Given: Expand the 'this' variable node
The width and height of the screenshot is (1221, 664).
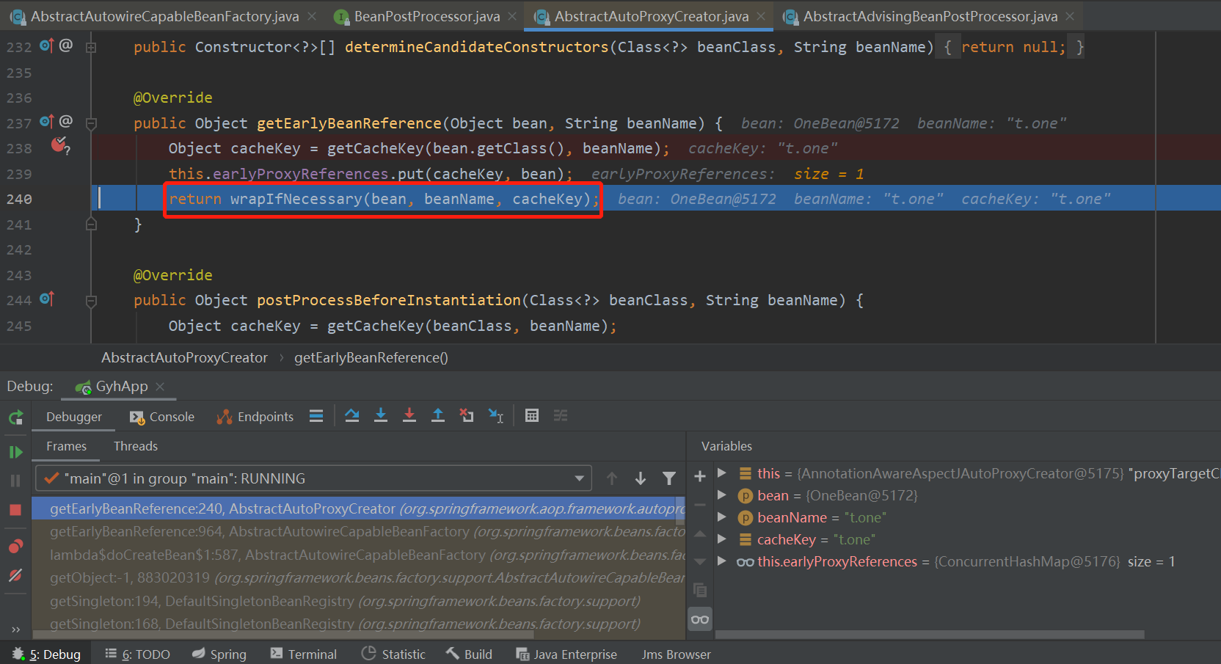Looking at the screenshot, I should click(722, 473).
